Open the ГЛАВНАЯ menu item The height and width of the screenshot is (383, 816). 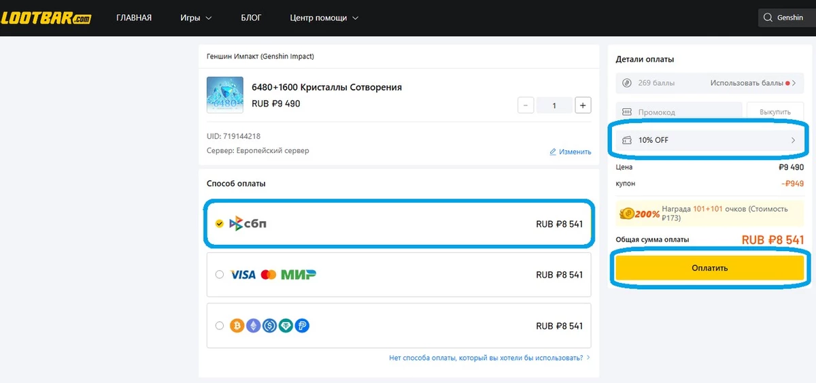tap(134, 18)
